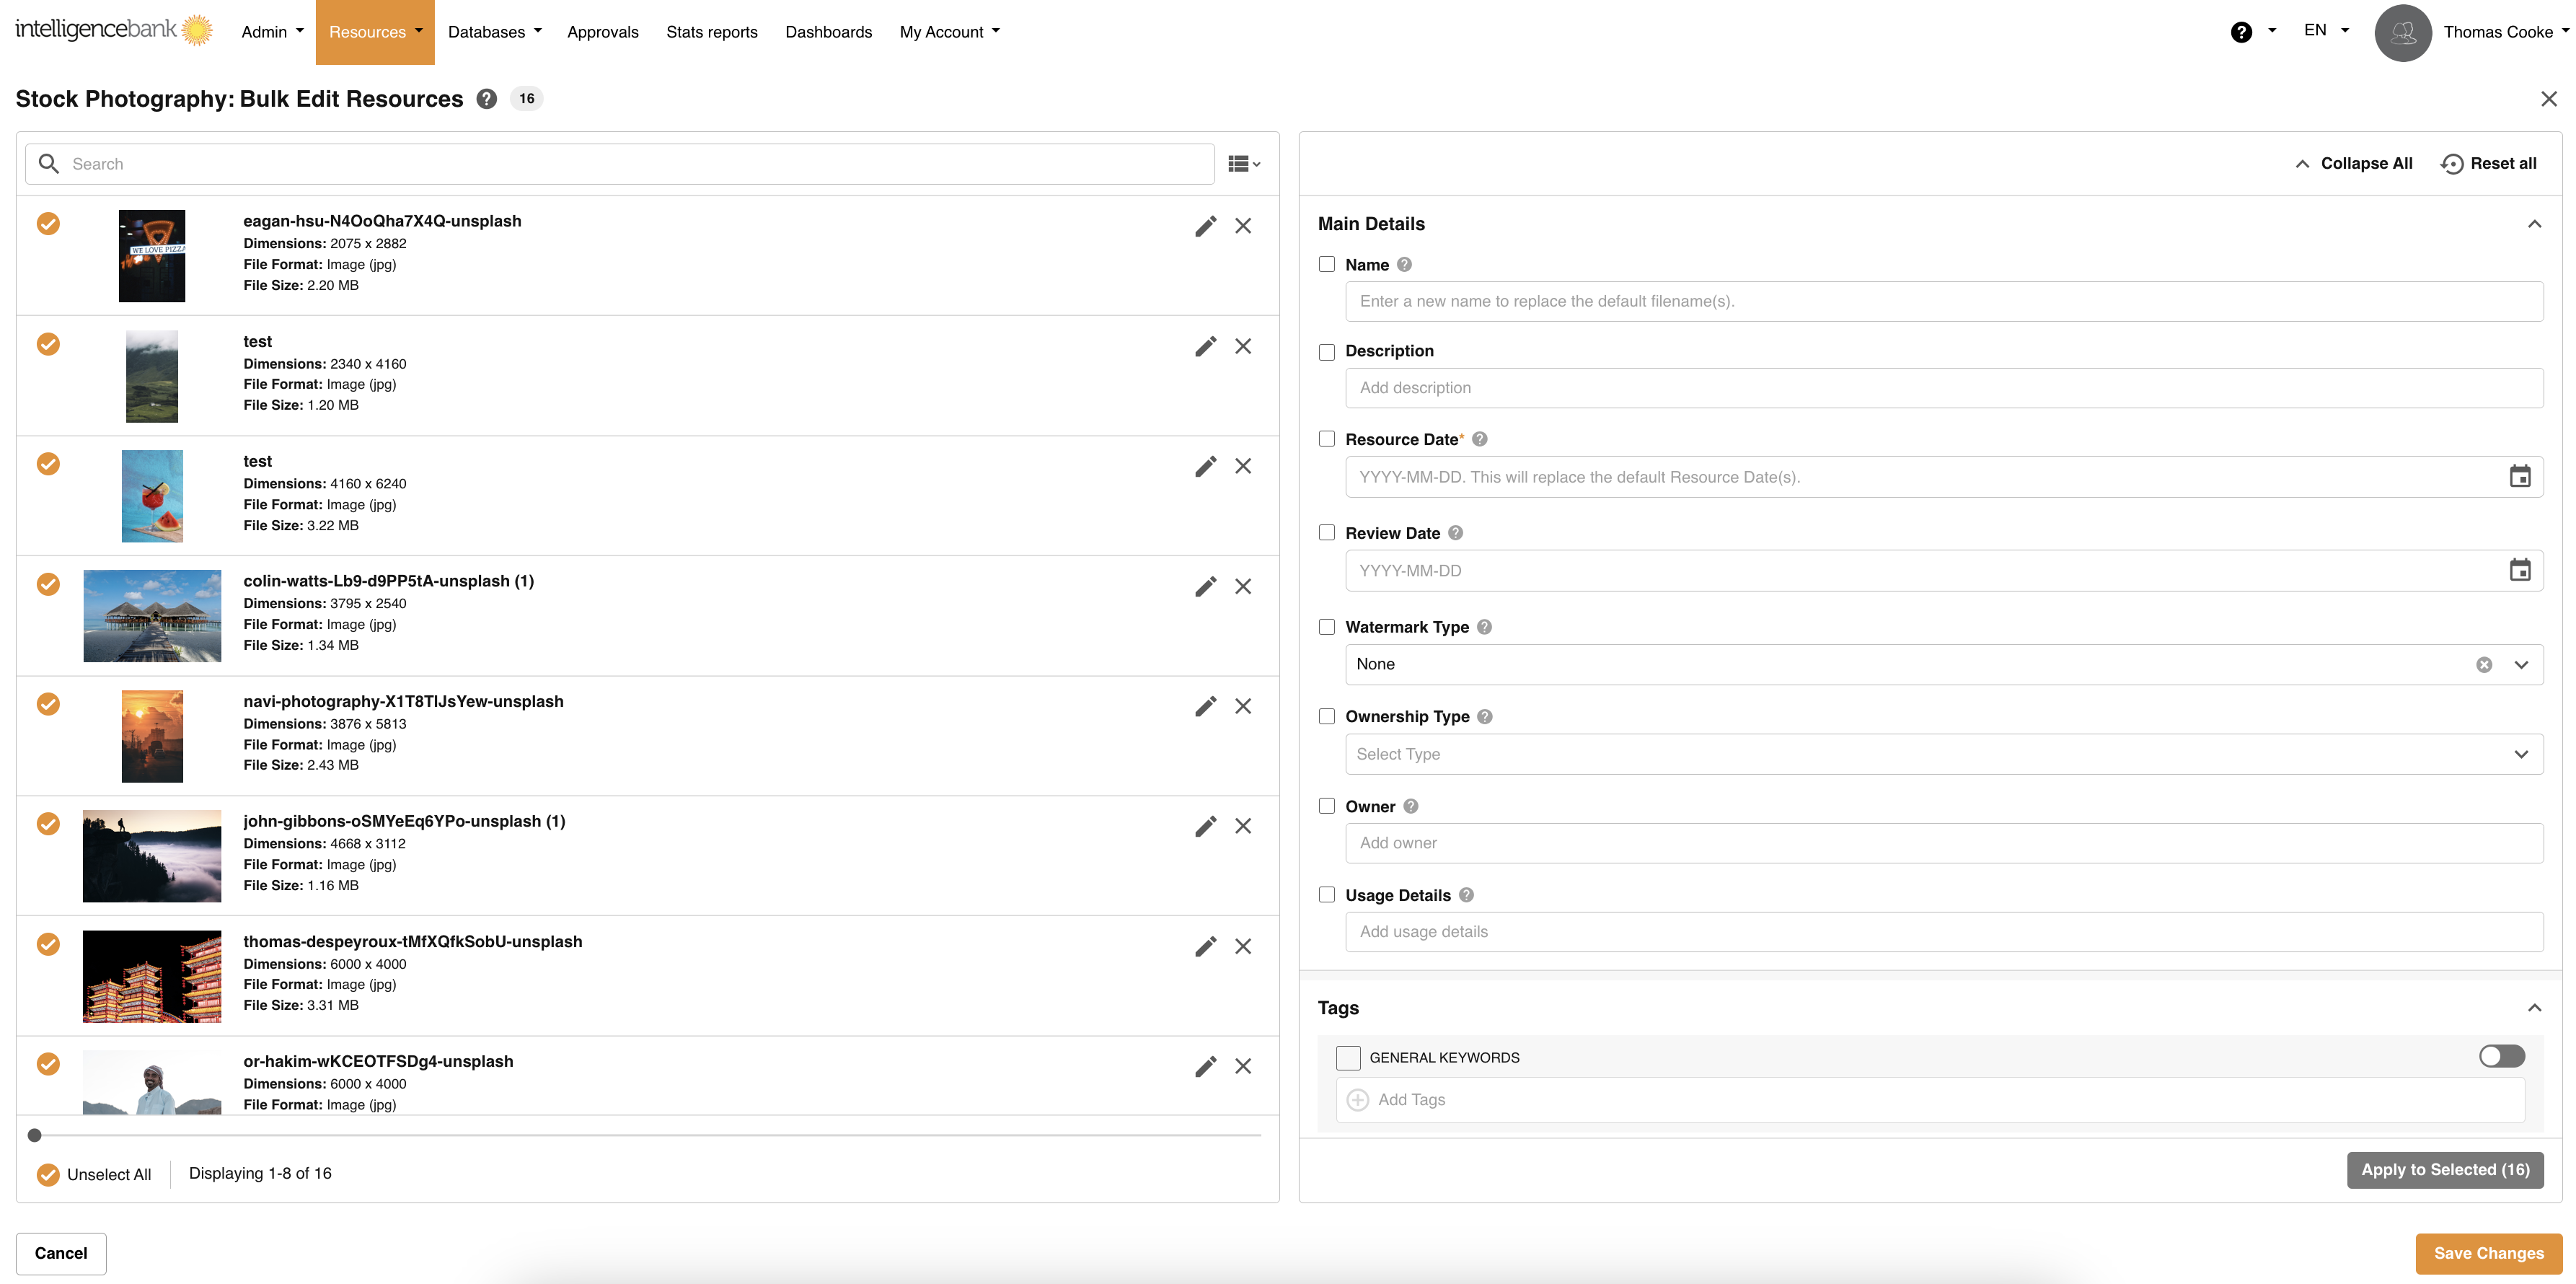Toggle the GENERAL KEYWORDS switch
Screen dimensions: 2576x1284
2500,1056
